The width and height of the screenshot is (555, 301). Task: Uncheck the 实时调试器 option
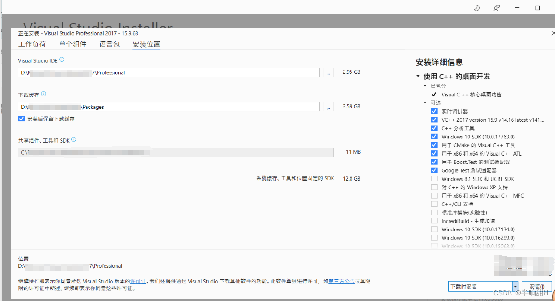pos(434,111)
